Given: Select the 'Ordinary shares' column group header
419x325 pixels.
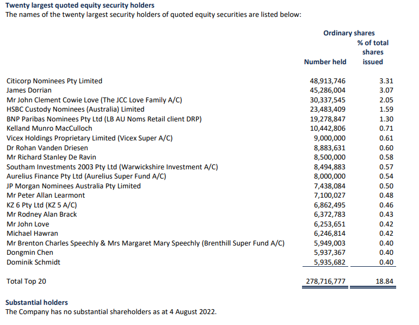Looking at the screenshot, I should click(349, 33).
